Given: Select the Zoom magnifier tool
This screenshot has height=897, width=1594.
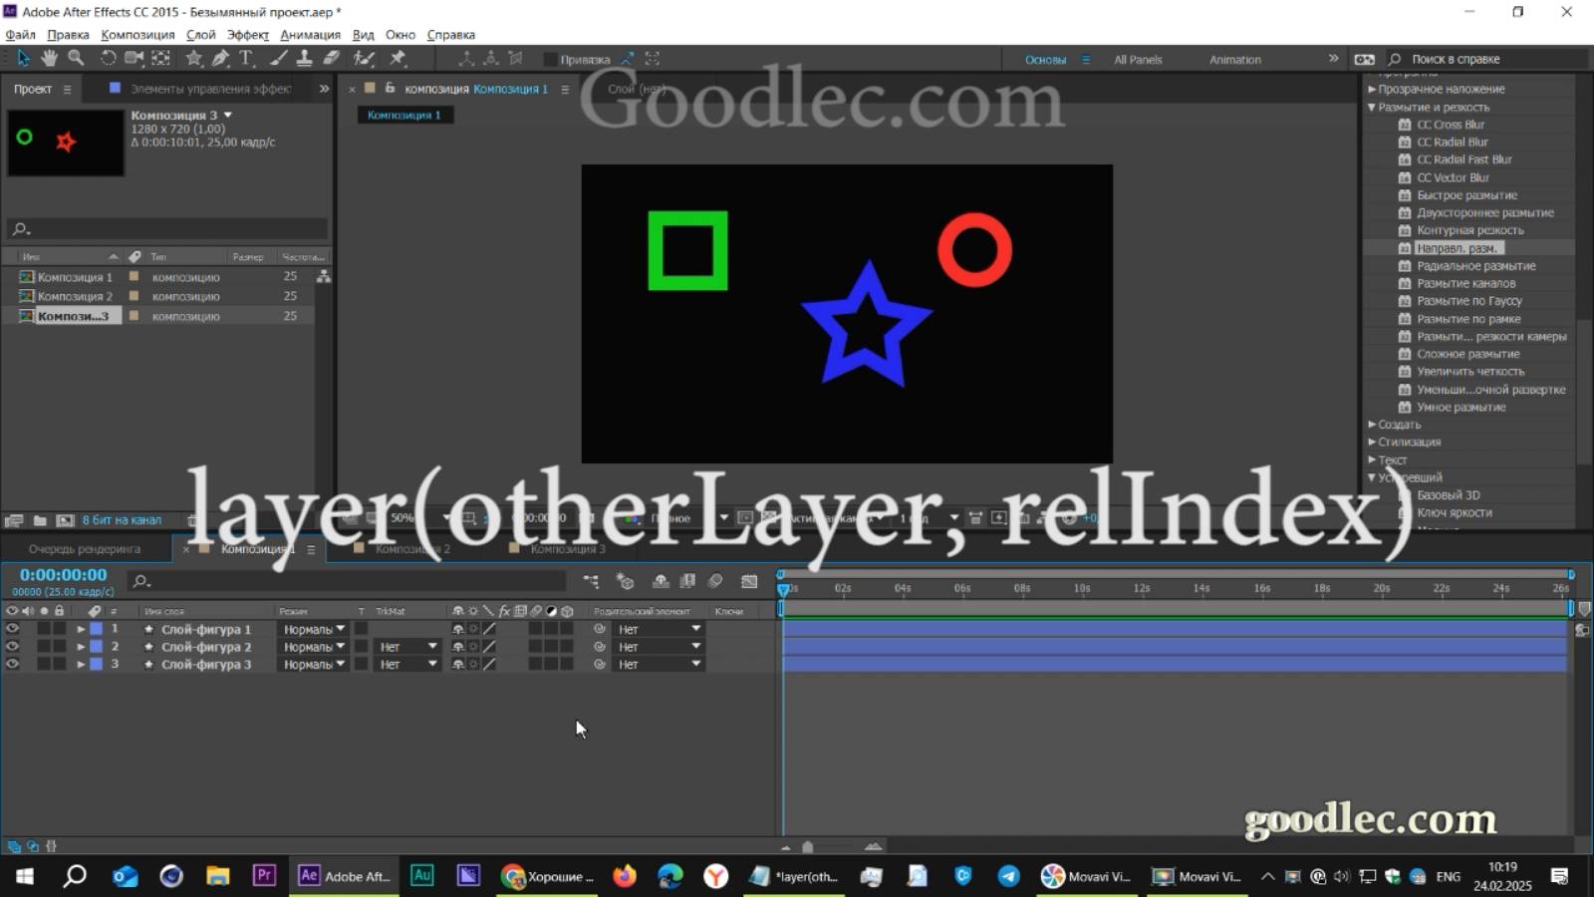Looking at the screenshot, I should pyautogui.click(x=76, y=58).
